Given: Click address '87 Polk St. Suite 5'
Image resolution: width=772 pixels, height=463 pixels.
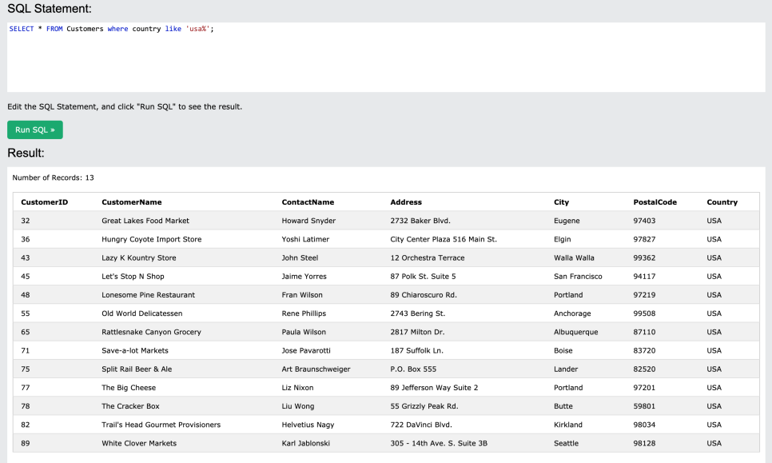Looking at the screenshot, I should tap(423, 277).
